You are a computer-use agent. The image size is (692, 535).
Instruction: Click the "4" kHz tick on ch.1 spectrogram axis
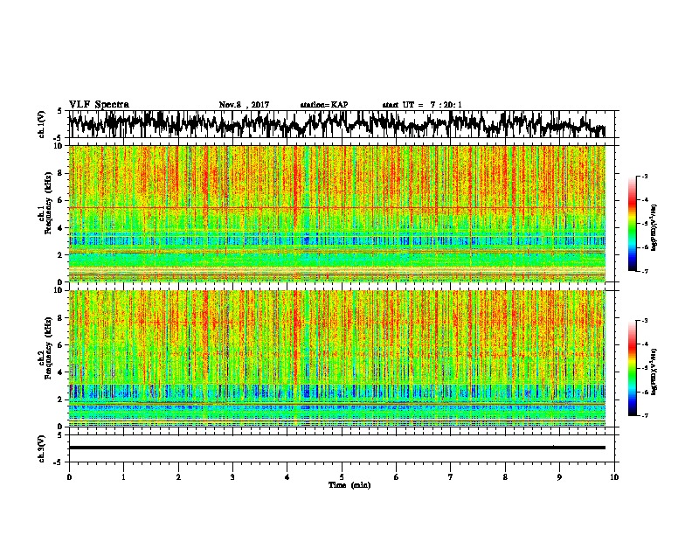click(60, 228)
